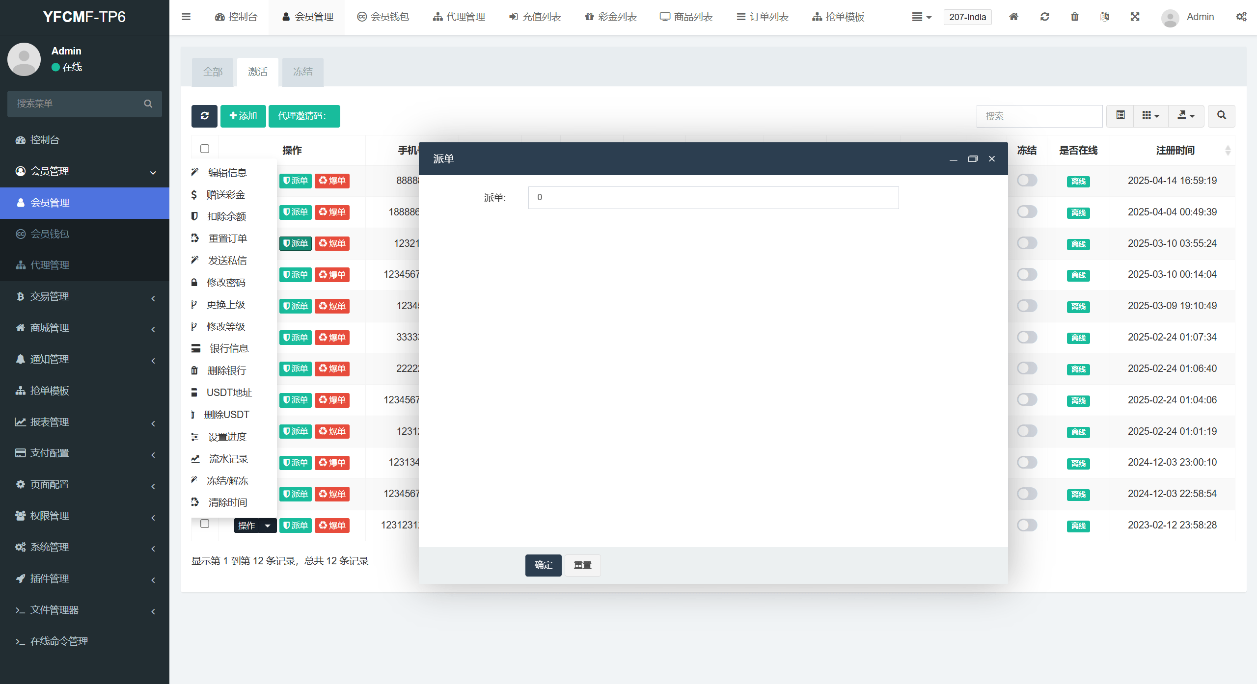
Task: Click the list view toggle icon
Action: pyautogui.click(x=1120, y=116)
